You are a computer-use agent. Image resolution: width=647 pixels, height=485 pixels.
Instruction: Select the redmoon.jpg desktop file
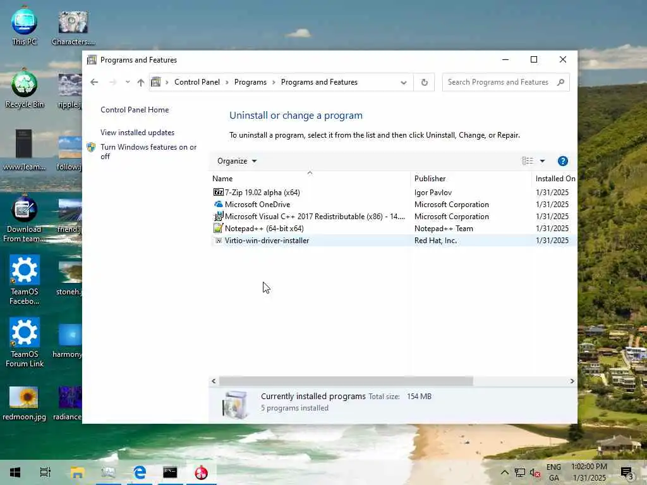pos(24,404)
